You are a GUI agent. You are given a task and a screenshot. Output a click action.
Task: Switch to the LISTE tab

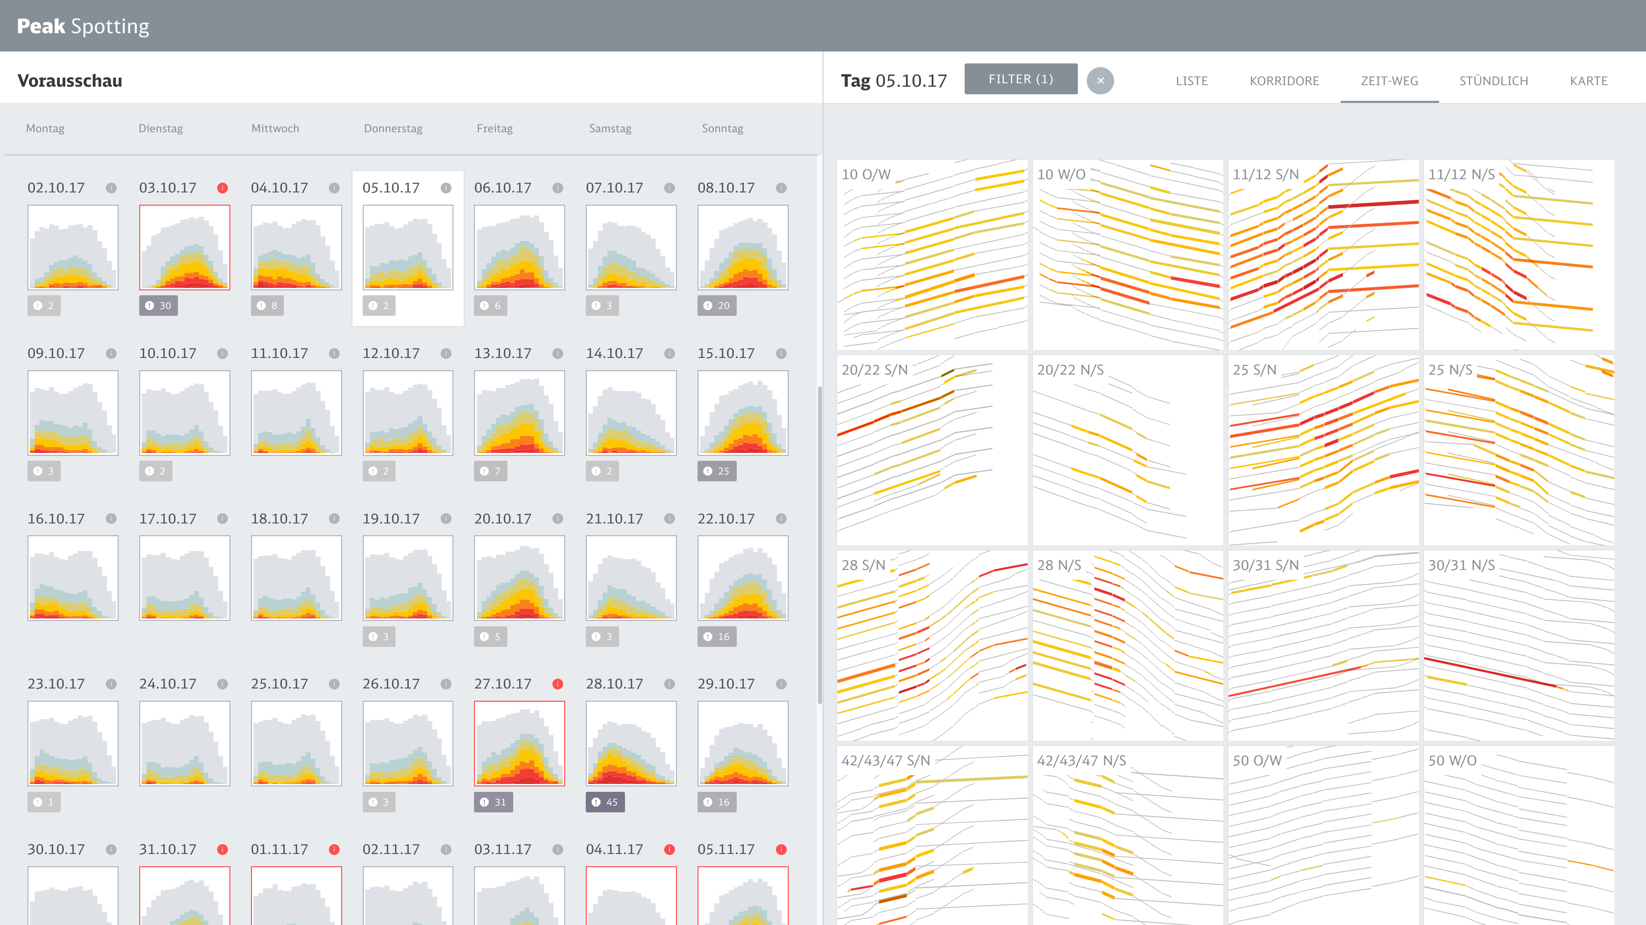click(1192, 80)
